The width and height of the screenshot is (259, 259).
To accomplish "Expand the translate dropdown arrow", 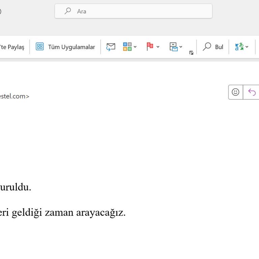I will [x=247, y=47].
